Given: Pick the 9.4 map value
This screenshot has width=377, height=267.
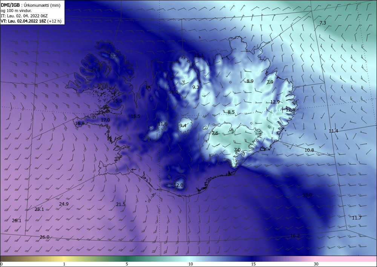Looking at the screenshot, I should pos(183,125).
